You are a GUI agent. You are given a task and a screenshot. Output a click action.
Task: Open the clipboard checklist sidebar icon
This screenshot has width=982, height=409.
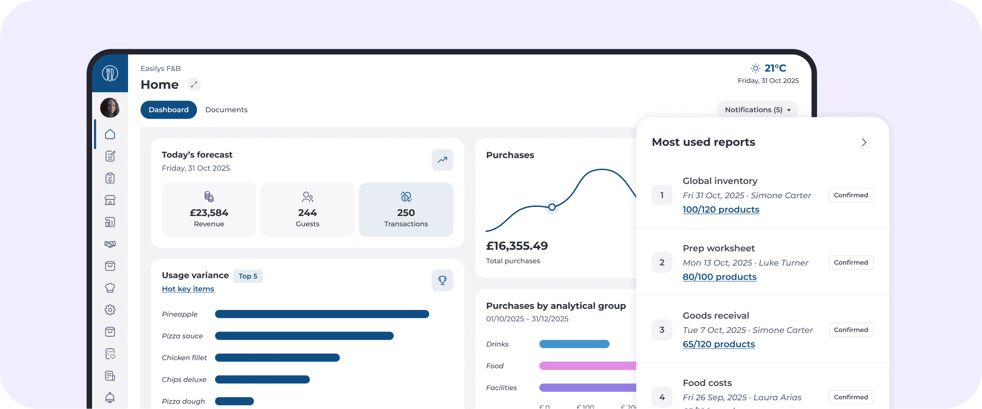click(x=110, y=178)
